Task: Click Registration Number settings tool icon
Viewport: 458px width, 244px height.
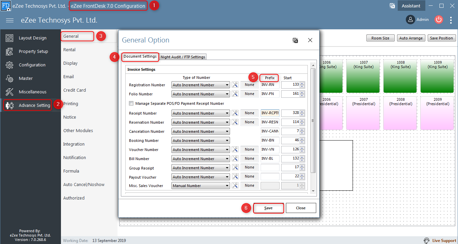Action: pyautogui.click(x=235, y=85)
